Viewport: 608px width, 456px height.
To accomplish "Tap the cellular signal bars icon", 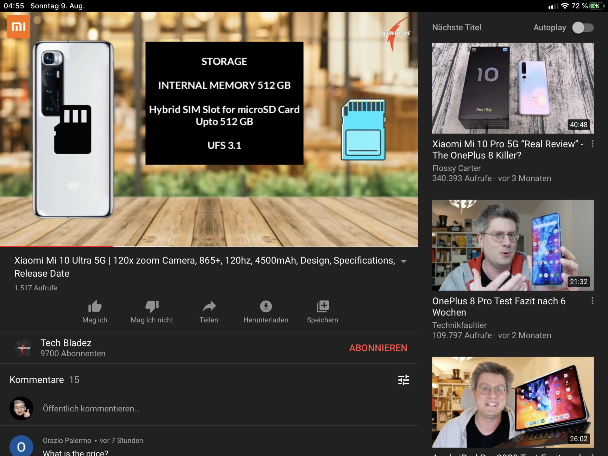I will tap(553, 6).
